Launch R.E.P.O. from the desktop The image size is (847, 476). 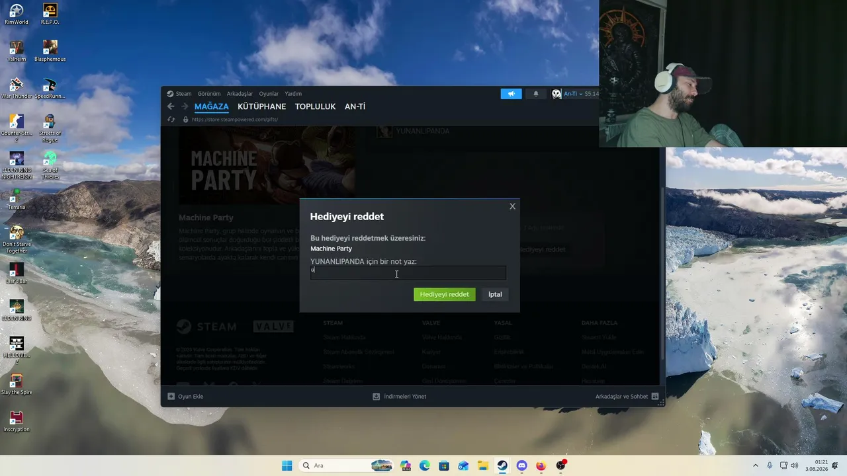pyautogui.click(x=50, y=14)
